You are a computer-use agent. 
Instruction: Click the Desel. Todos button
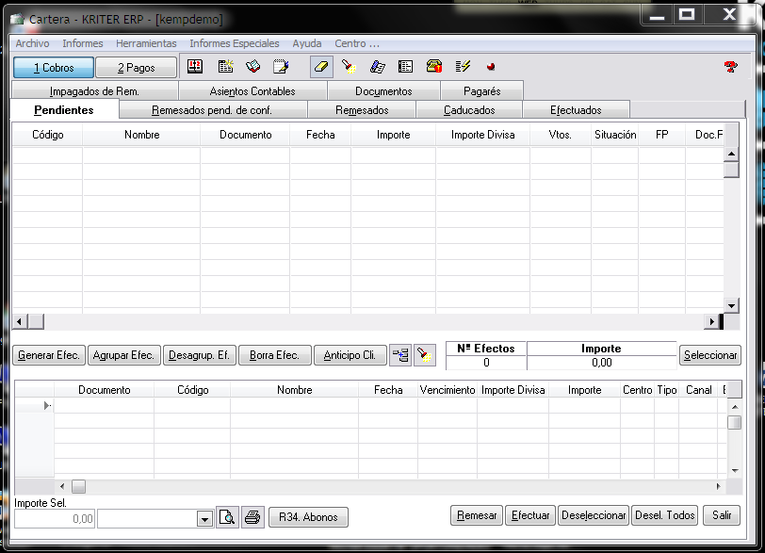click(x=665, y=515)
